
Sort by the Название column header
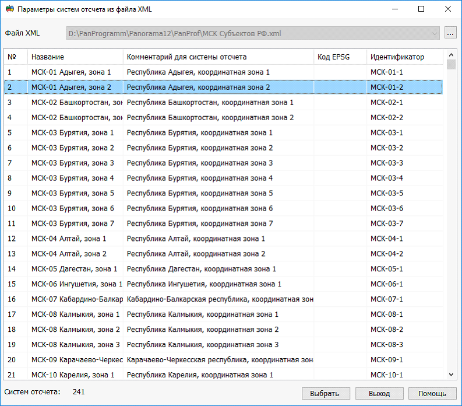coord(75,57)
